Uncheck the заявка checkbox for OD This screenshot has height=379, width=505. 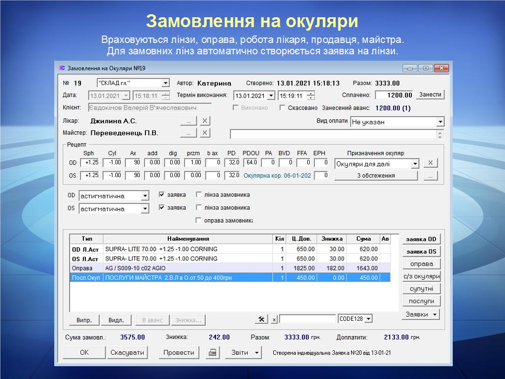[162, 195]
